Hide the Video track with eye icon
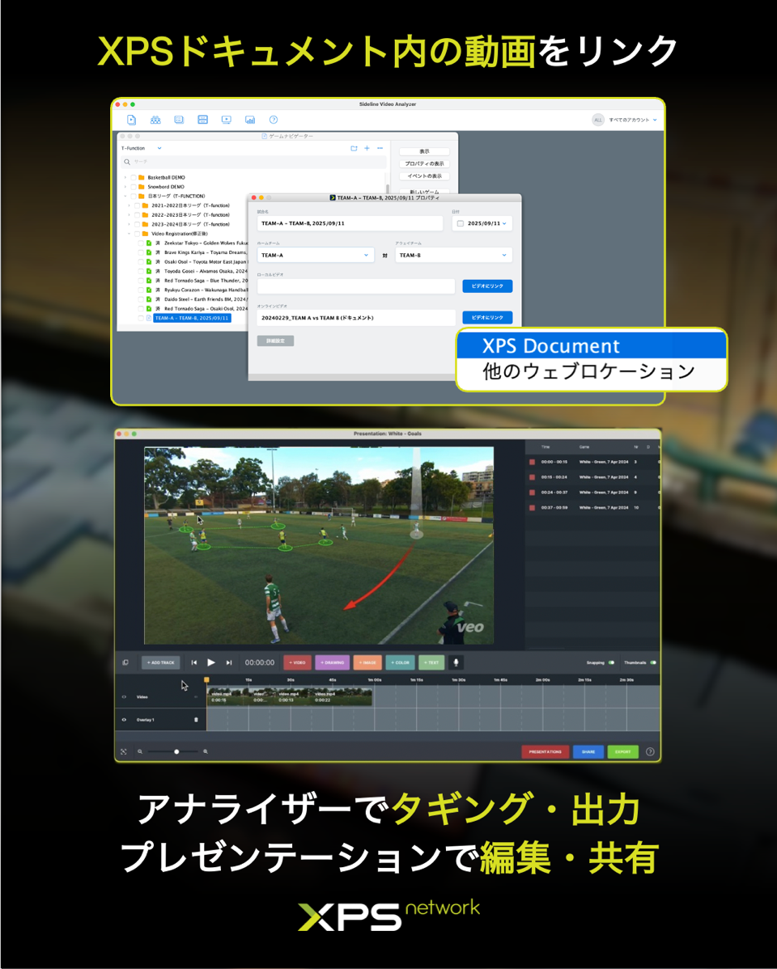The height and width of the screenshot is (969, 777). click(124, 696)
